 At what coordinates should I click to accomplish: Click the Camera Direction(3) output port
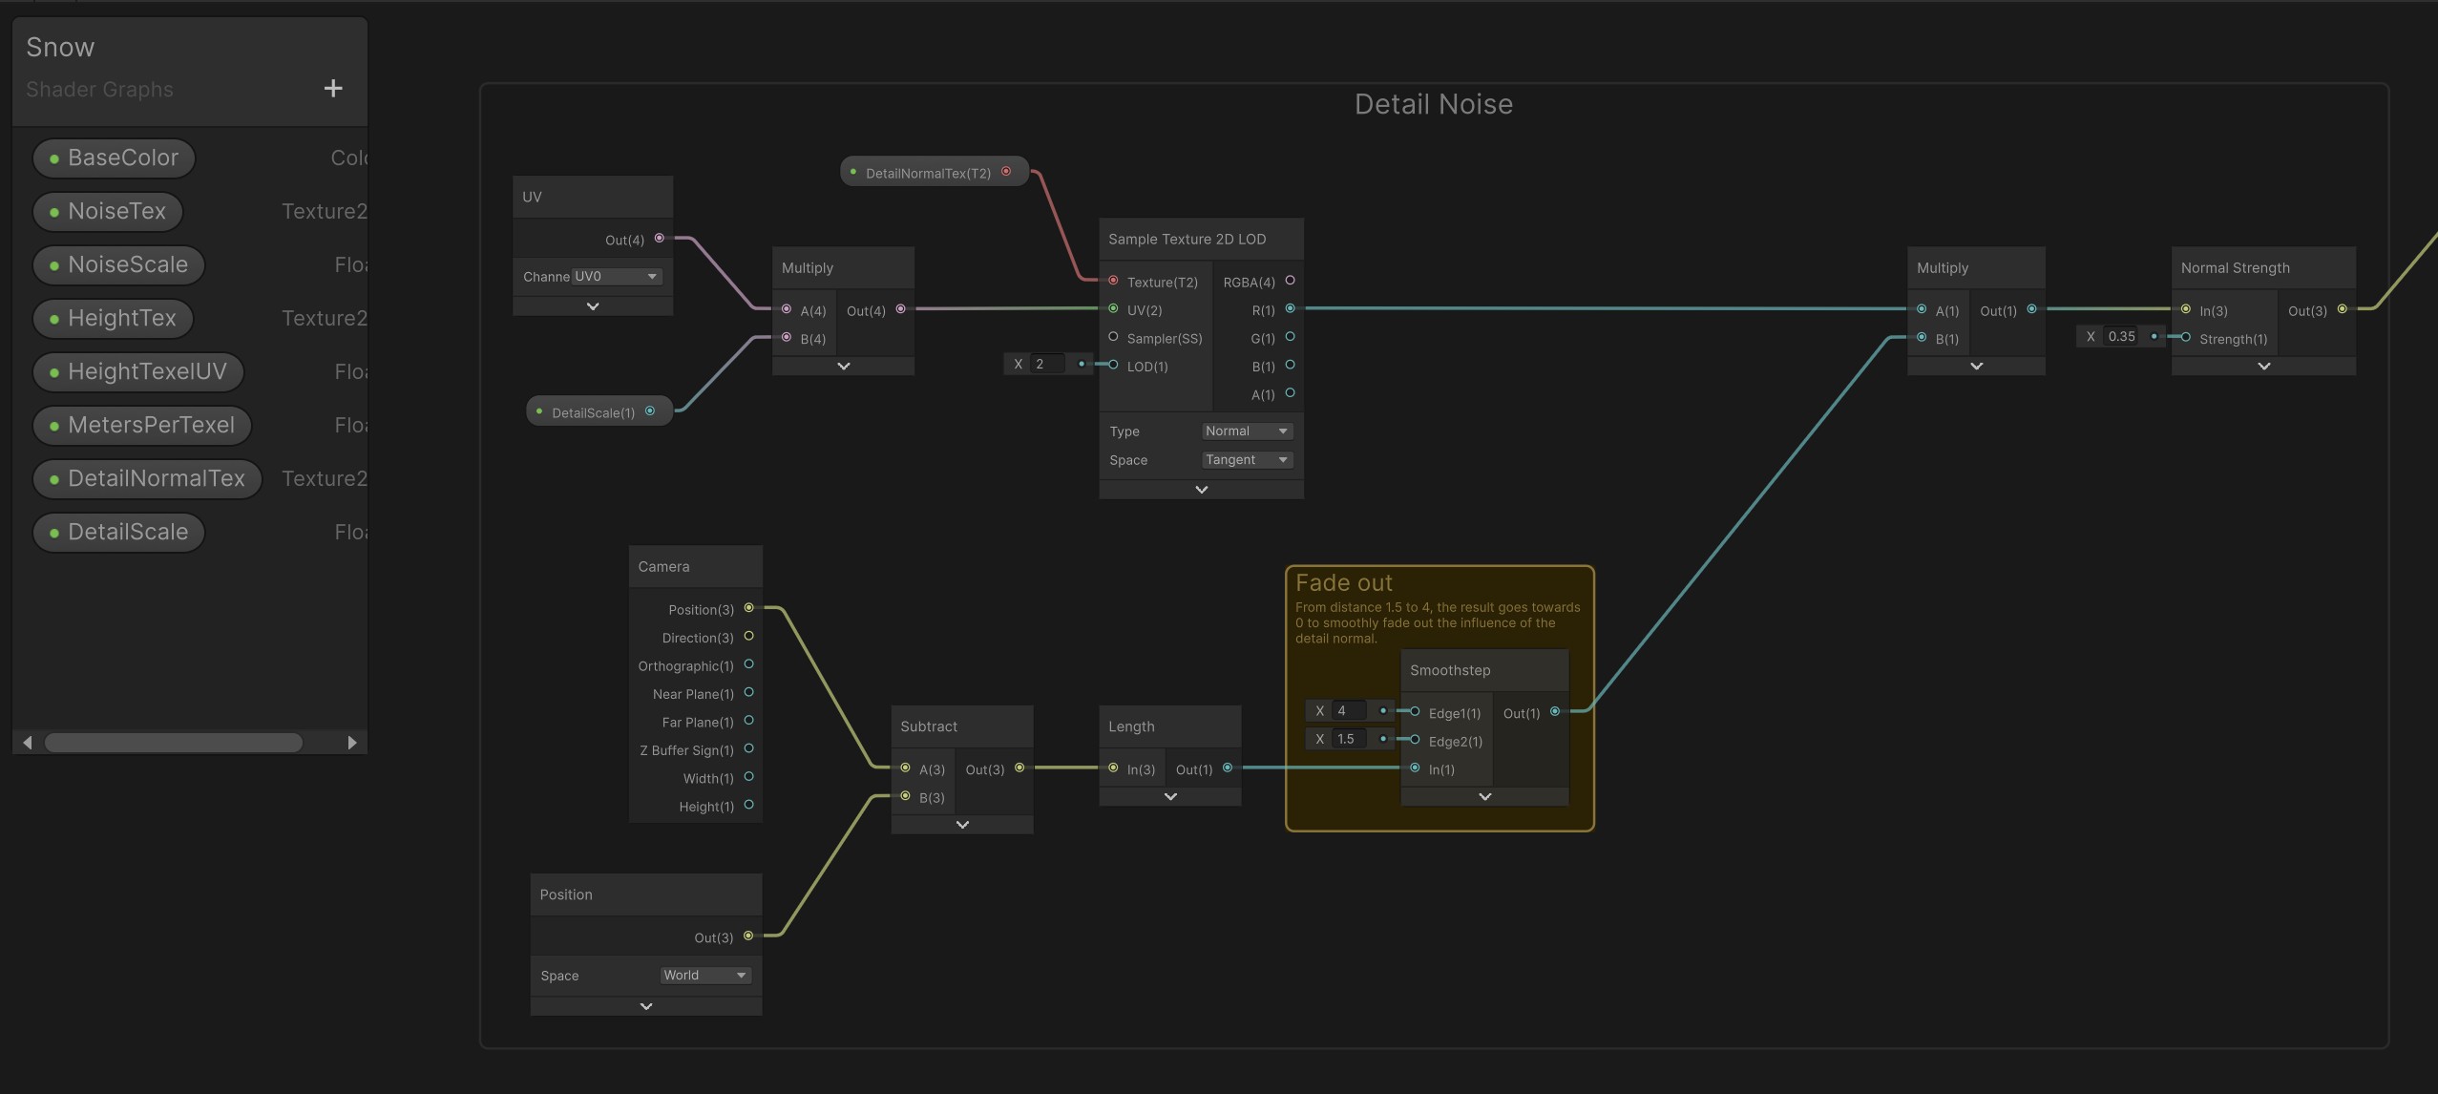(x=748, y=637)
